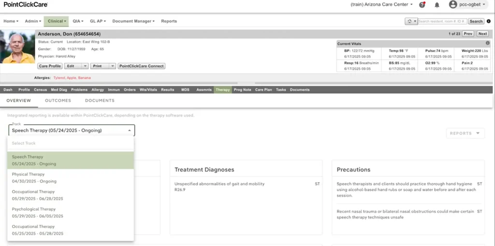Viewport: 495px width, 246px height.
Task: Open the Results tab
Action: (x=168, y=90)
